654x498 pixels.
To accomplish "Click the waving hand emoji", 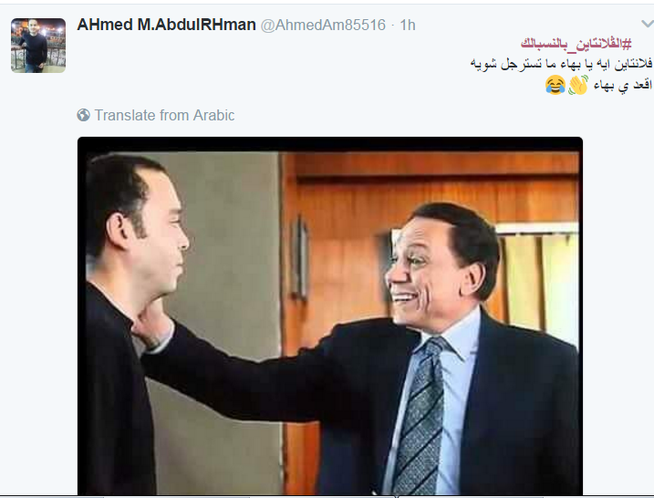I will [578, 85].
